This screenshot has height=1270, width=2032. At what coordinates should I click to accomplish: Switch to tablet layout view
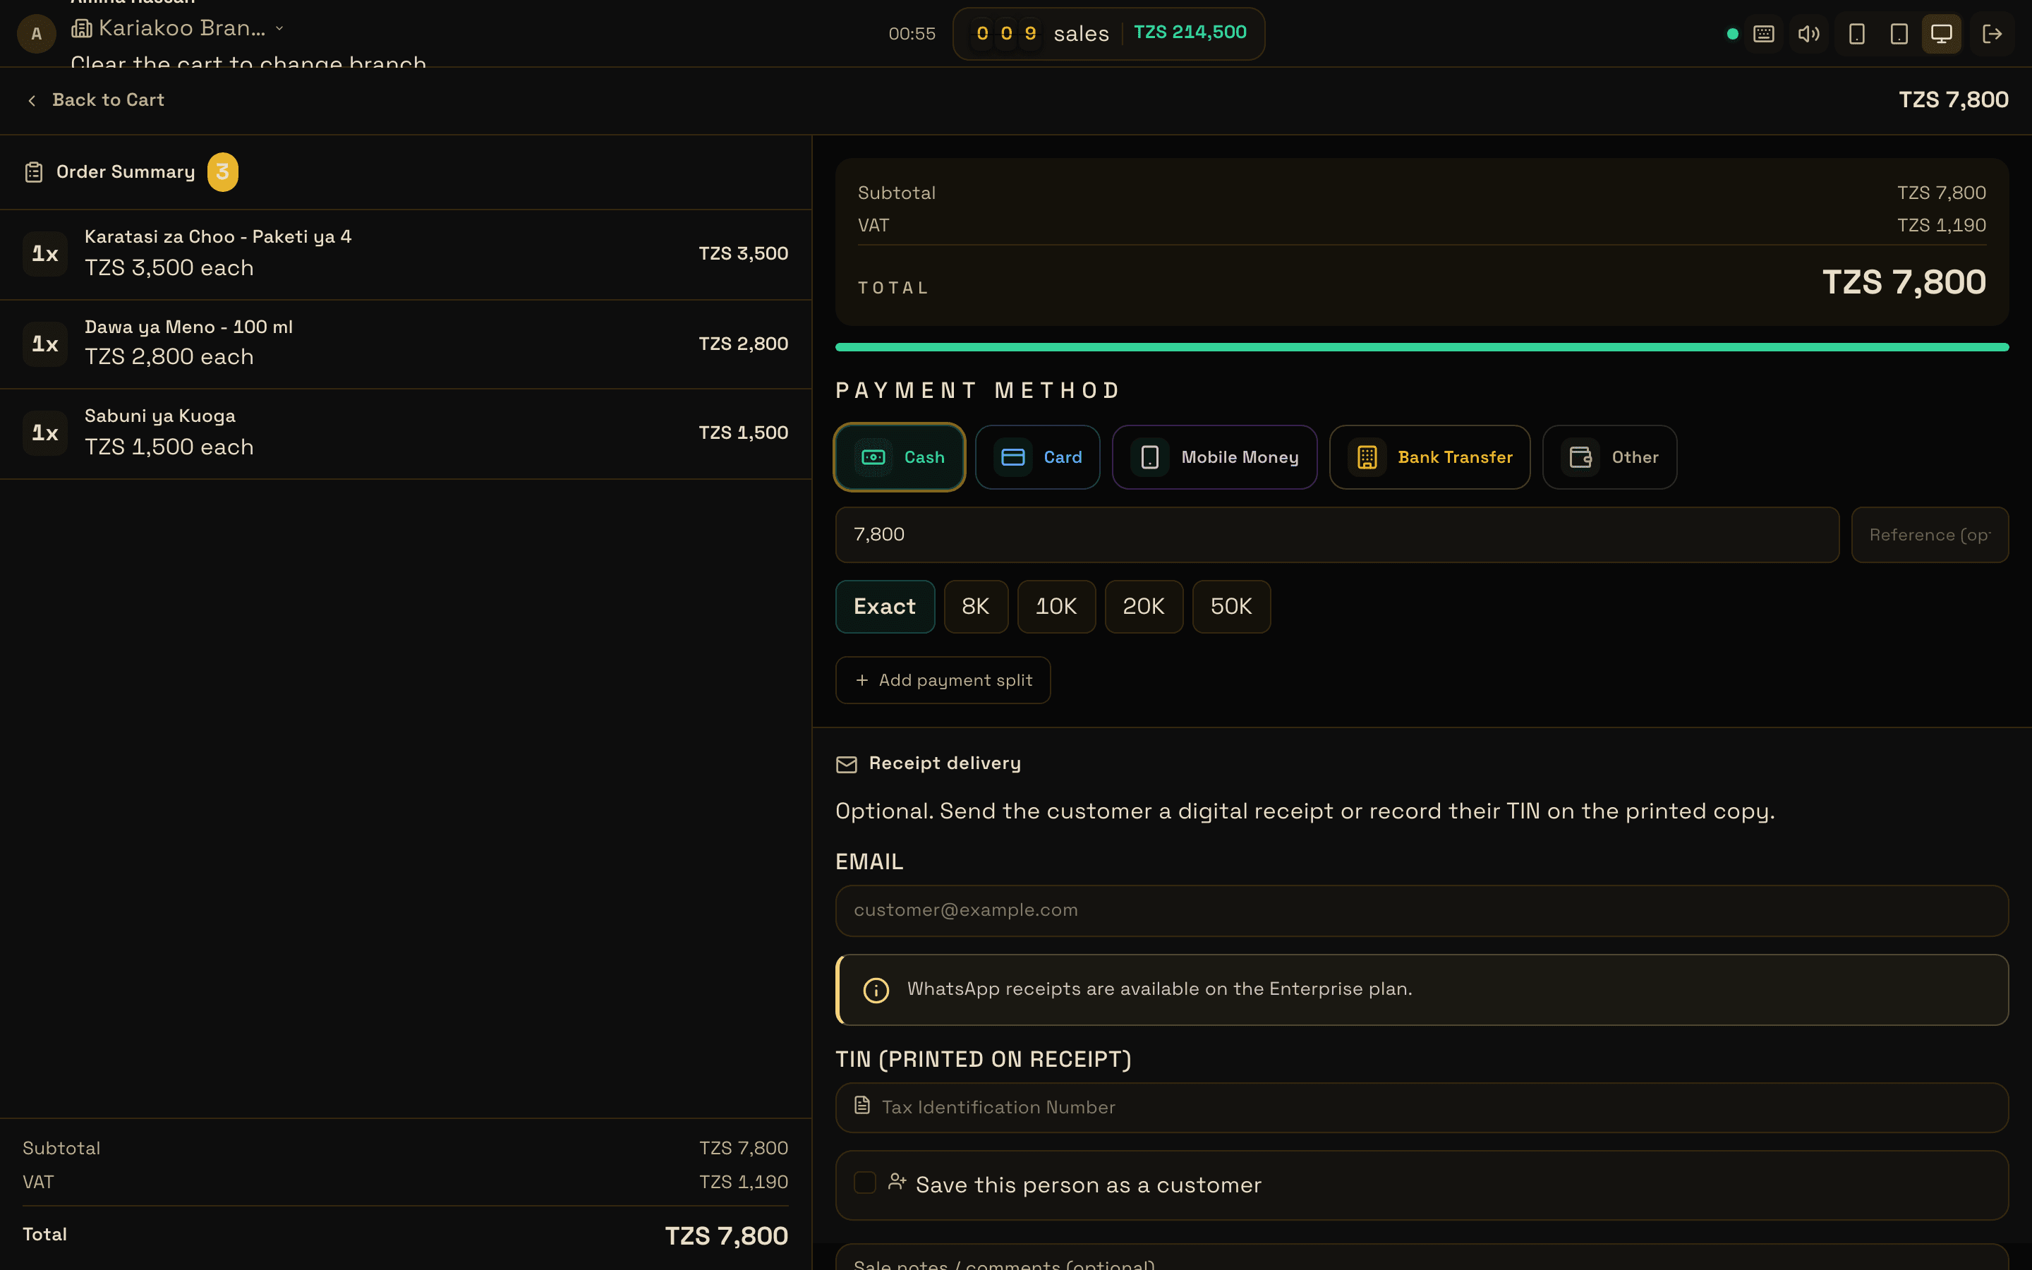click(1899, 34)
